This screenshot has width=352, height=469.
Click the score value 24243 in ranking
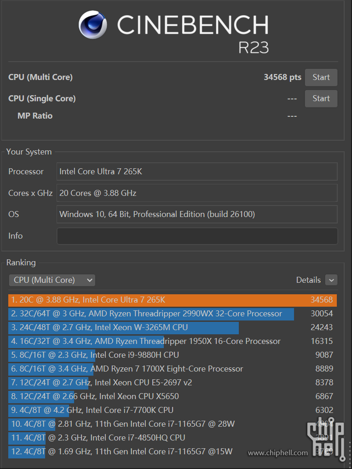pos(322,327)
